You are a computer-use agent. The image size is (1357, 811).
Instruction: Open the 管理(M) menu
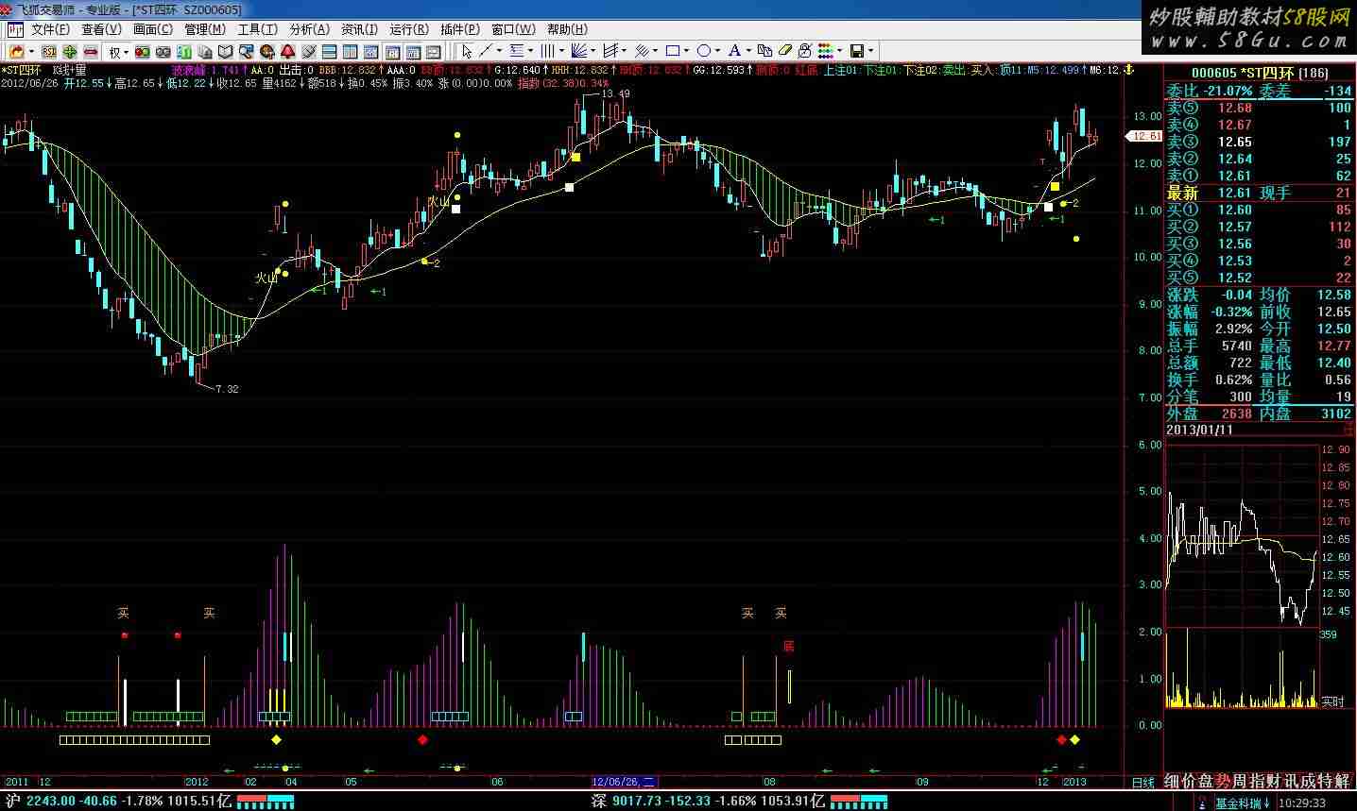pyautogui.click(x=204, y=30)
